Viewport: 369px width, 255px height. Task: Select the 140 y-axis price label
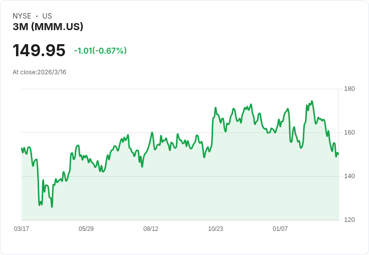(x=349, y=176)
